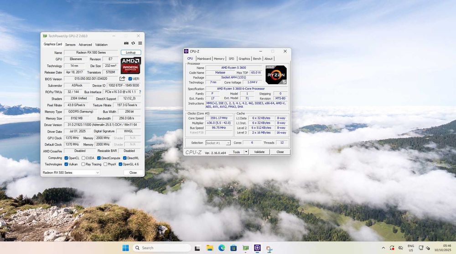Switch to the Sensors tab in GPU-Z

pyautogui.click(x=70, y=45)
